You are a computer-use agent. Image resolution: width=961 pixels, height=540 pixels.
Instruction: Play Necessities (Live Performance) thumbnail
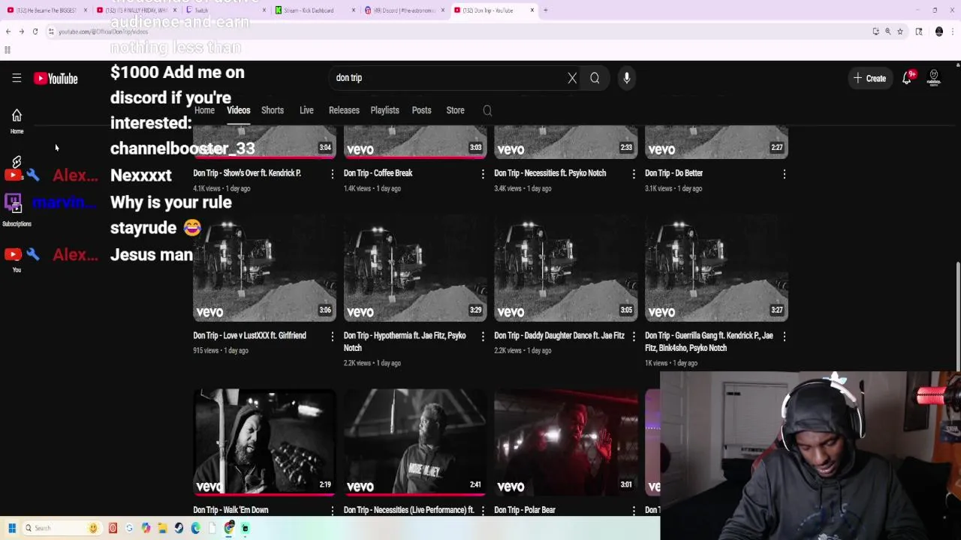tap(415, 442)
